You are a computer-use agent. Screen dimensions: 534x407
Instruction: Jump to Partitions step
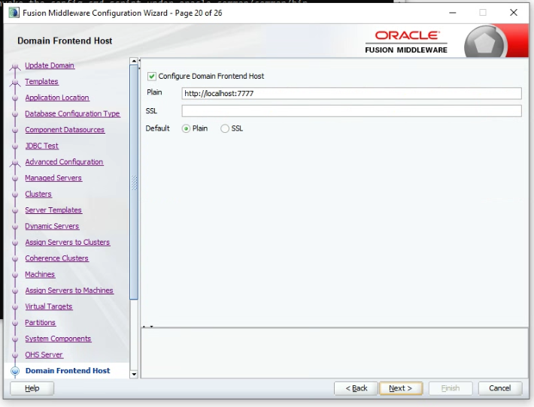point(40,323)
